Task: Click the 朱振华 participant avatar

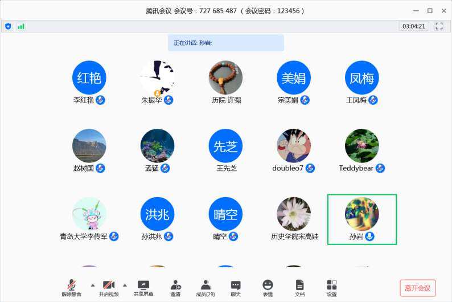Action: coord(157,78)
